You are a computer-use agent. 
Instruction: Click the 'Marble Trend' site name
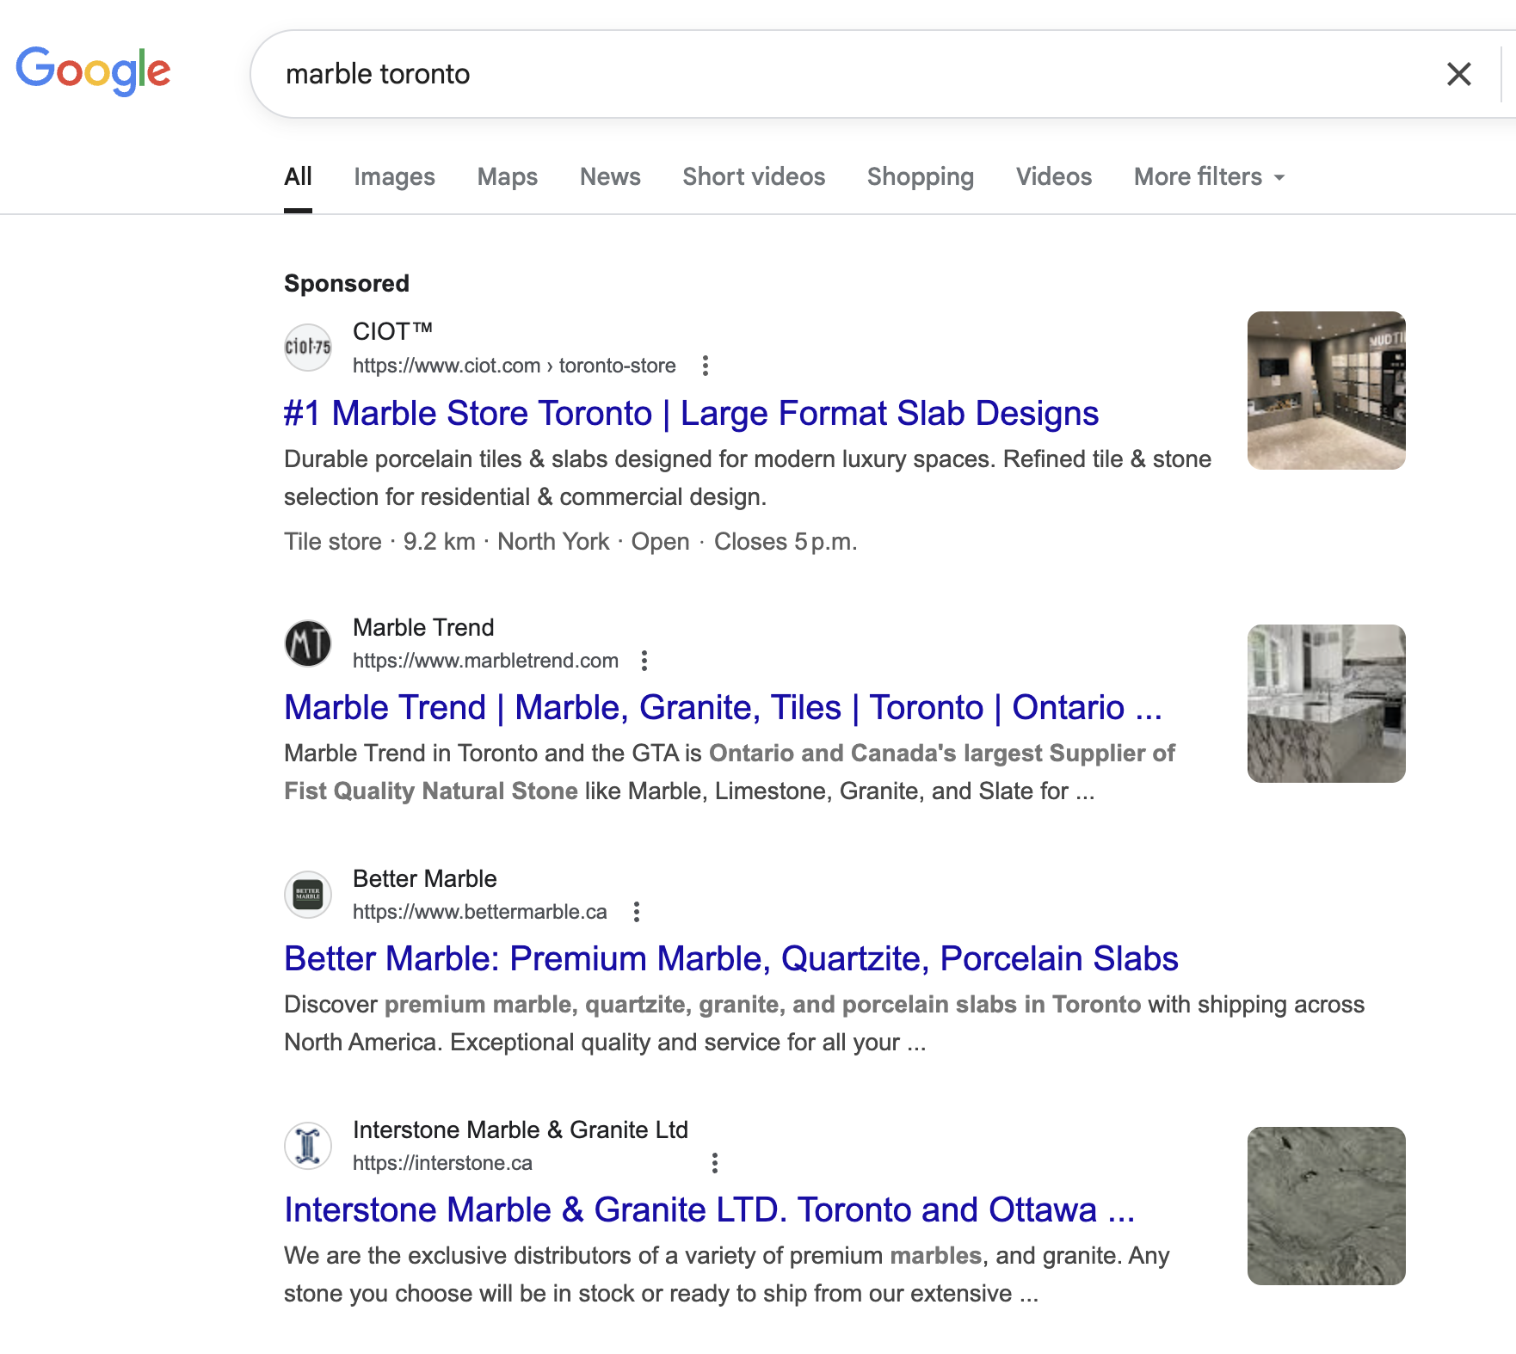423,627
